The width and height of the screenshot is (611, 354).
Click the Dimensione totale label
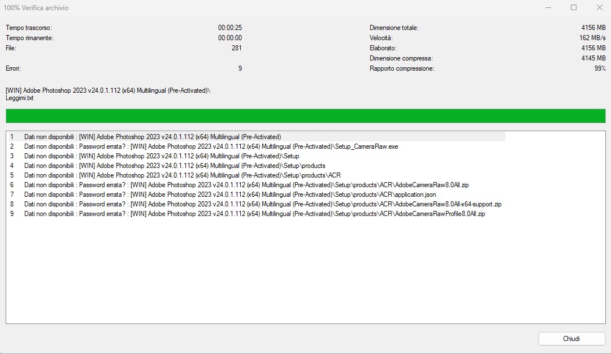tap(394, 28)
